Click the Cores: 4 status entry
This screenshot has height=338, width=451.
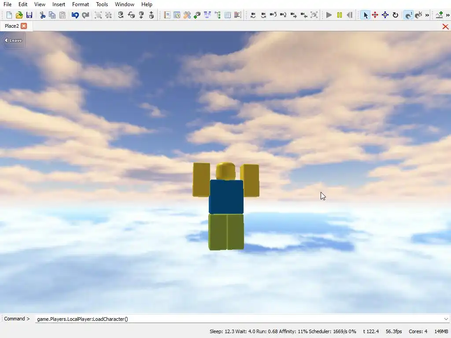[x=418, y=331]
